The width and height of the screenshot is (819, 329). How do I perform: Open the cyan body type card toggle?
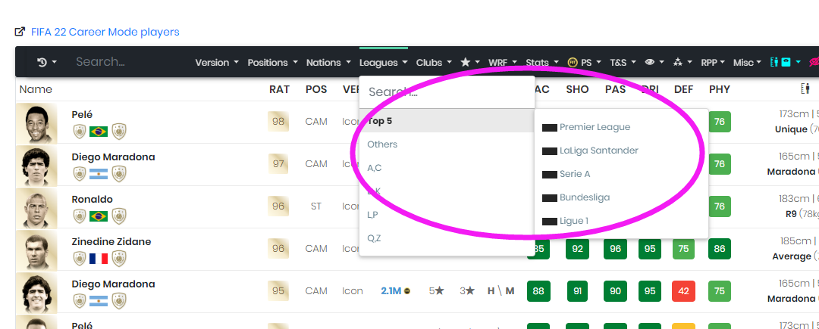tap(786, 63)
